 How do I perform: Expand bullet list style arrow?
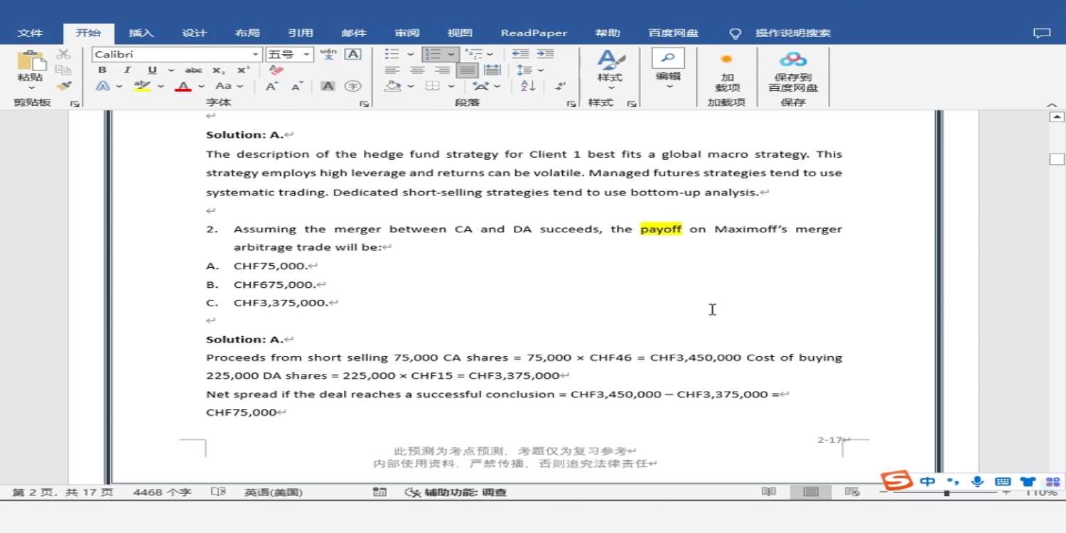[x=410, y=55]
